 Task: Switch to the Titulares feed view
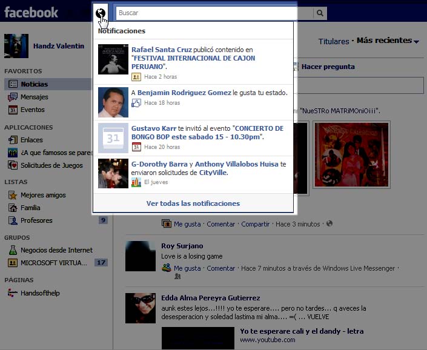pos(333,41)
